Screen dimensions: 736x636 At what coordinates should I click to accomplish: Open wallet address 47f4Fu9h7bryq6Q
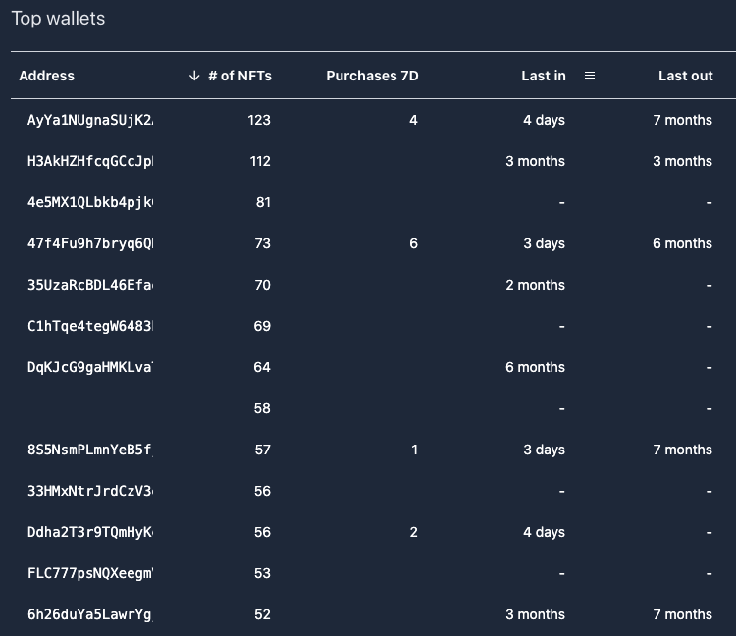[90, 244]
